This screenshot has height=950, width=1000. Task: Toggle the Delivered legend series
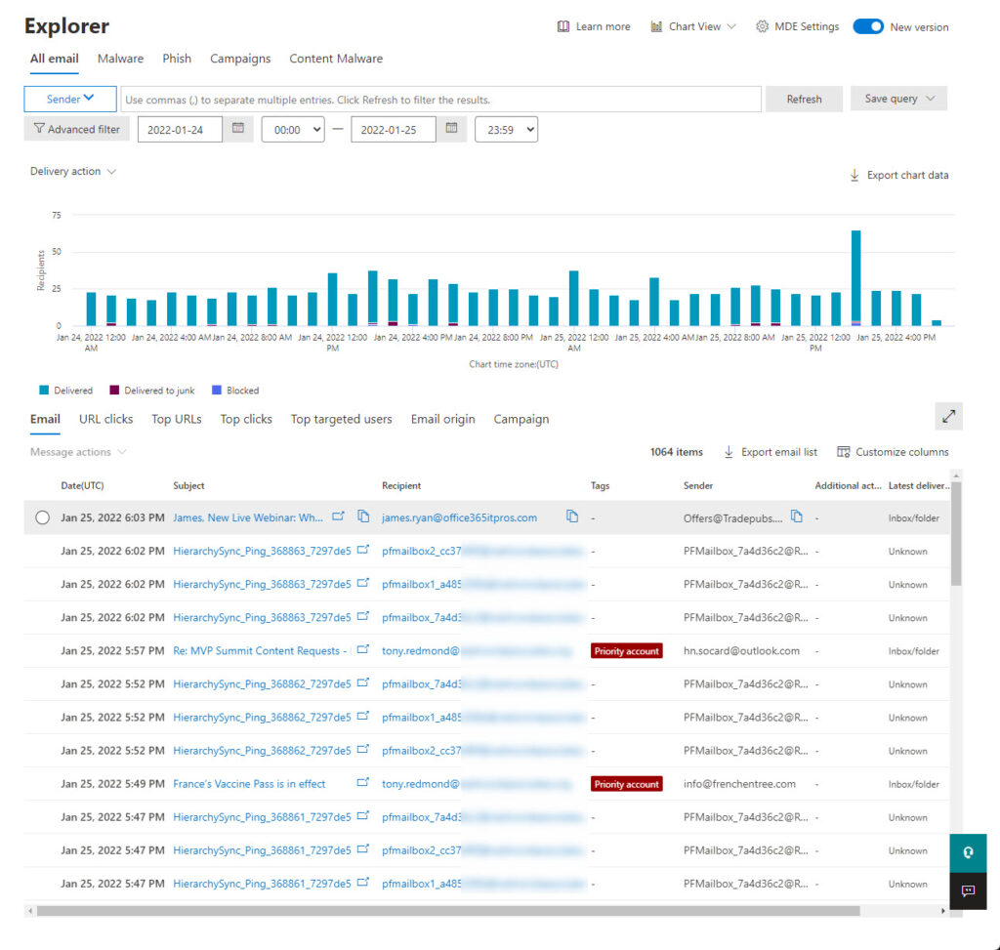65,391
